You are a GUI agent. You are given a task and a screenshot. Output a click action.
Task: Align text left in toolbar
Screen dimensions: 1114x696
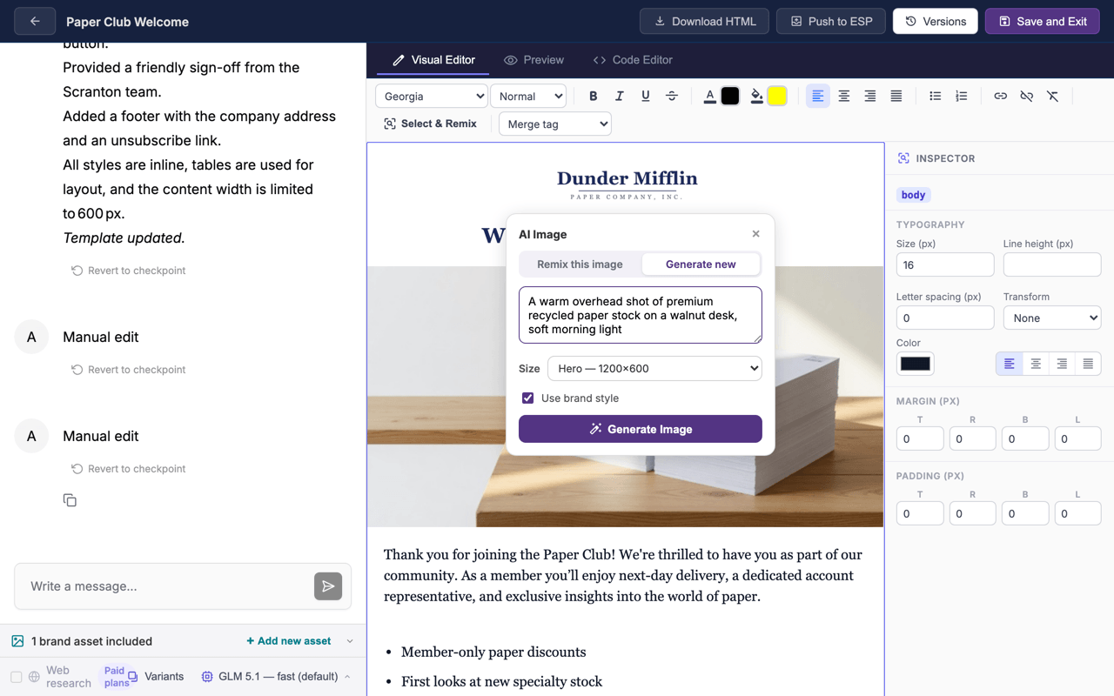(x=818, y=97)
